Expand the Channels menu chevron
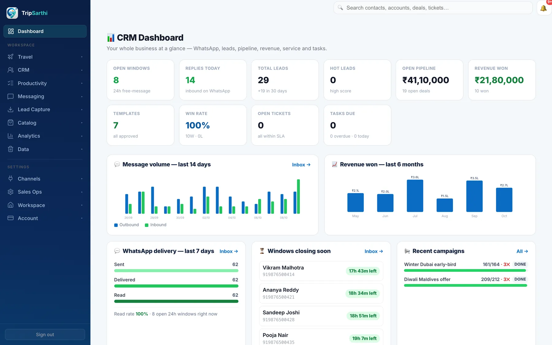Screen dimensions: 552x345 click(x=82, y=178)
